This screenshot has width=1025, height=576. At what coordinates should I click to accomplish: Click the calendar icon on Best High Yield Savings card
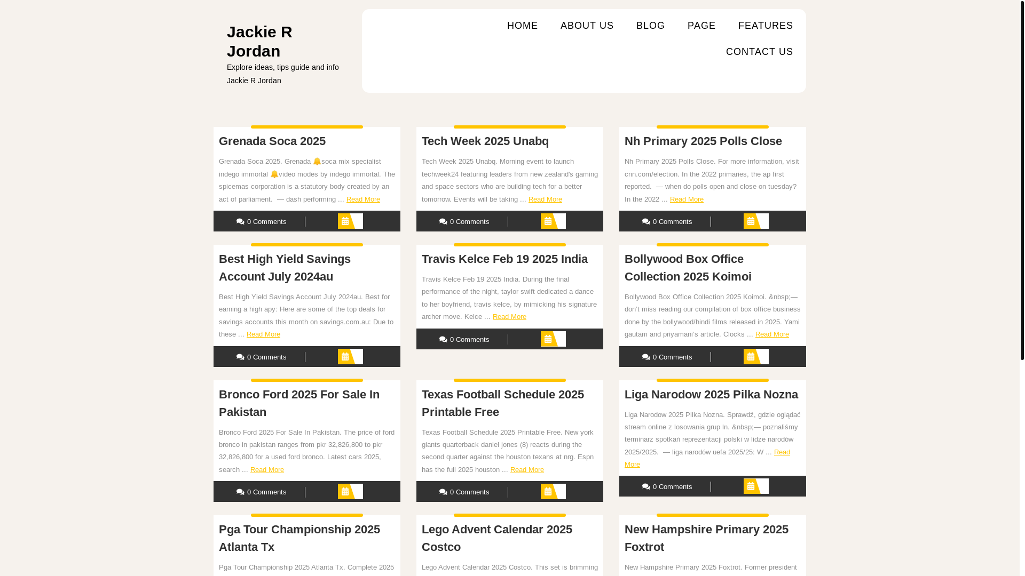point(345,357)
